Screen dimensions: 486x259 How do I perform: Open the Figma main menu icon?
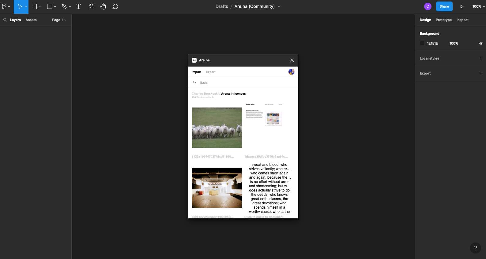[4, 6]
